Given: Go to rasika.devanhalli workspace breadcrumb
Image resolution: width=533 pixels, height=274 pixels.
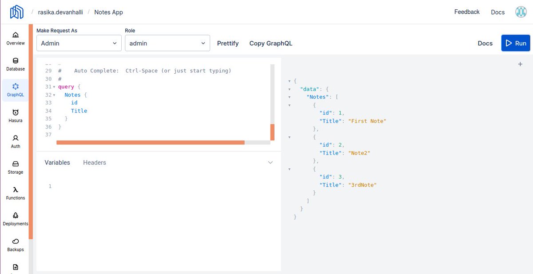Looking at the screenshot, I should (60, 12).
